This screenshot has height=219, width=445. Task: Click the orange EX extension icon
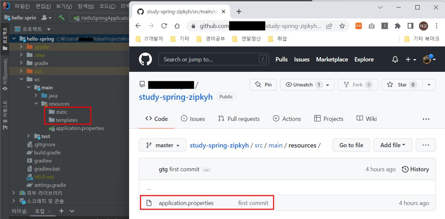tap(358, 26)
